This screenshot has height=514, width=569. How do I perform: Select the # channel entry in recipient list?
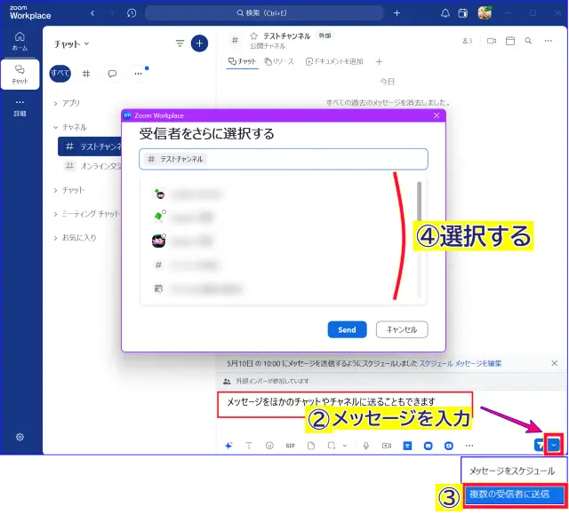(x=277, y=265)
